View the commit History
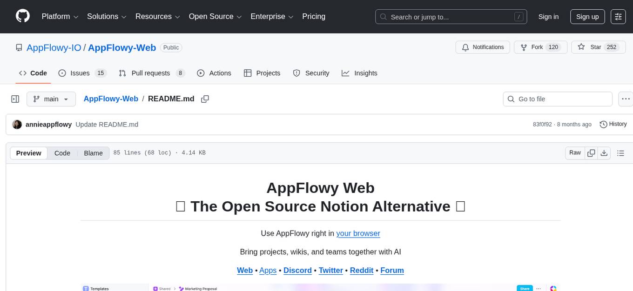The width and height of the screenshot is (633, 291). point(613,124)
